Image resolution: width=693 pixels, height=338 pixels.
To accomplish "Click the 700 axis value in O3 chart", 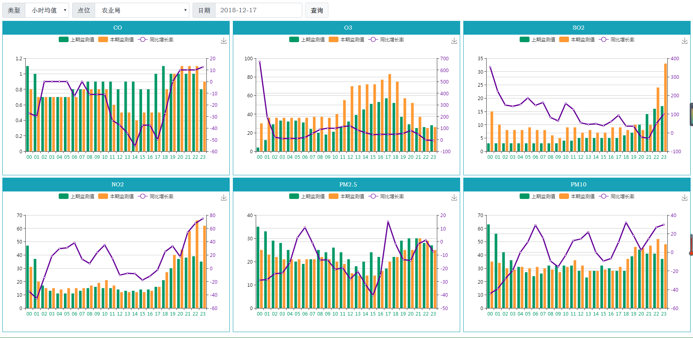I will point(444,59).
